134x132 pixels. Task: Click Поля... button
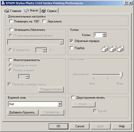(84, 104)
